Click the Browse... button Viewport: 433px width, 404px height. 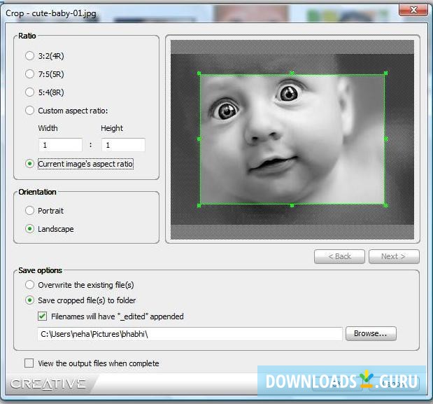tap(371, 334)
